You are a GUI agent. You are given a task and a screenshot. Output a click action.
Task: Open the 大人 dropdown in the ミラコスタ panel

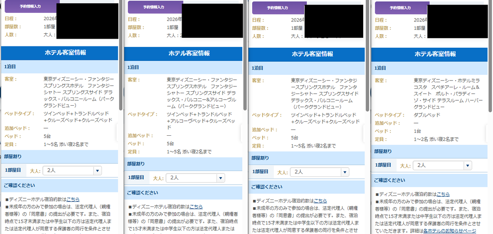[442, 165]
